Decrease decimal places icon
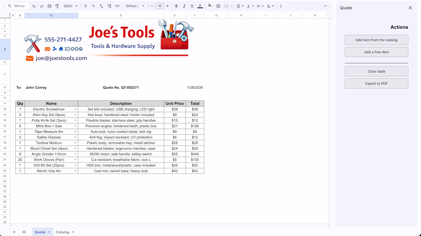This screenshot has width=421, height=236. (x=101, y=6)
